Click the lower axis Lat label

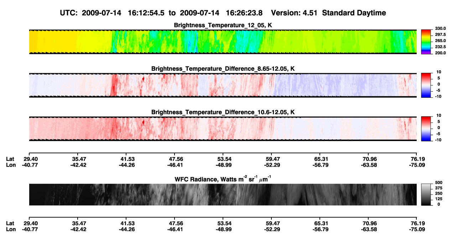coord(10,223)
